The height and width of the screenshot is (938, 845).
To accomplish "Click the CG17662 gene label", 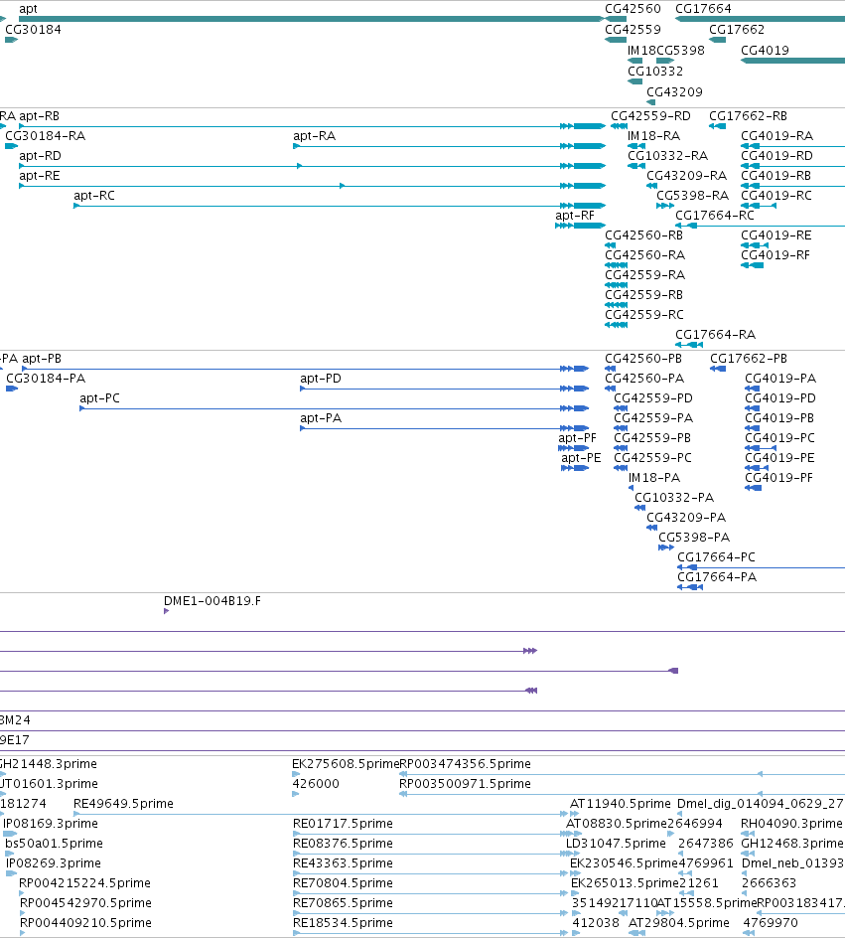I will pos(737,30).
